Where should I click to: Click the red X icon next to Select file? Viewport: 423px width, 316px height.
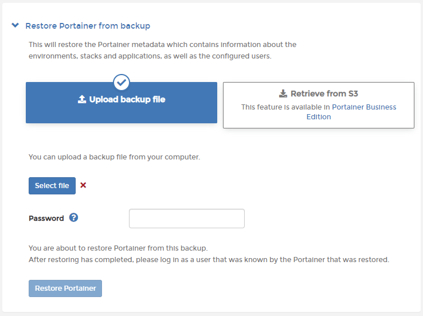(x=83, y=185)
